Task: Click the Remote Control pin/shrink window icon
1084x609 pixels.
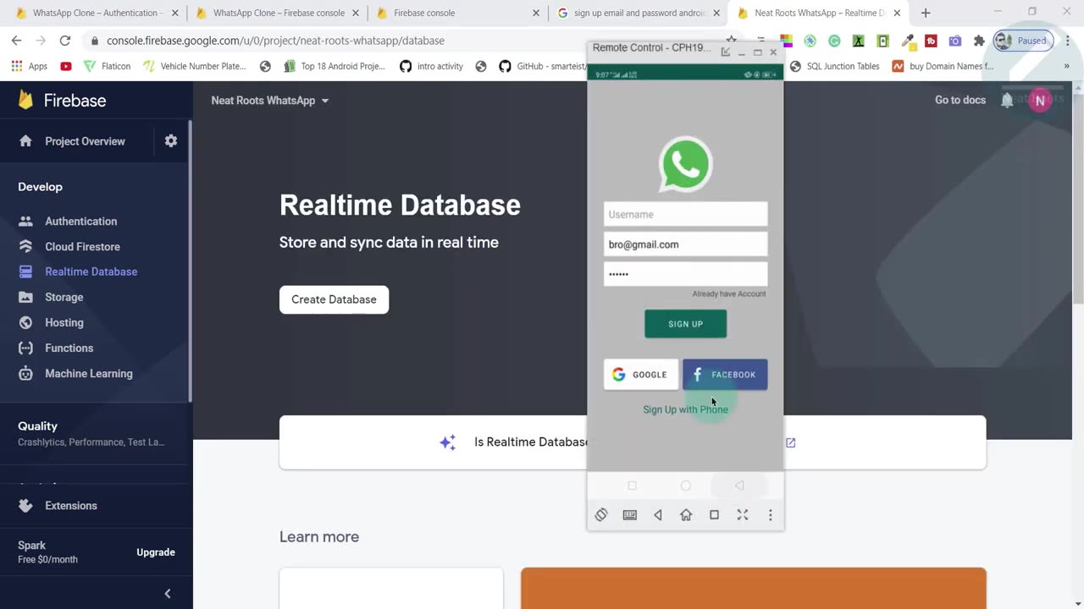Action: 726,52
